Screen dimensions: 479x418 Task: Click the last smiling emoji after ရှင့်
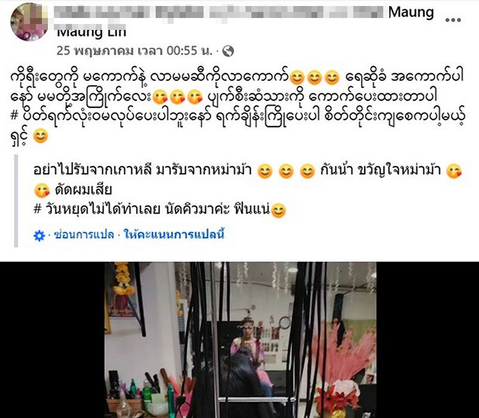point(41,136)
